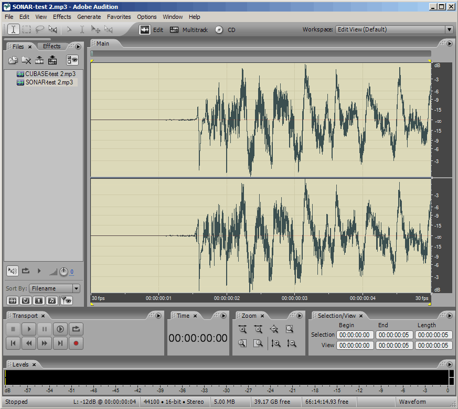Switch to Multitrack view
Screen dimensions: 458x409
189,30
